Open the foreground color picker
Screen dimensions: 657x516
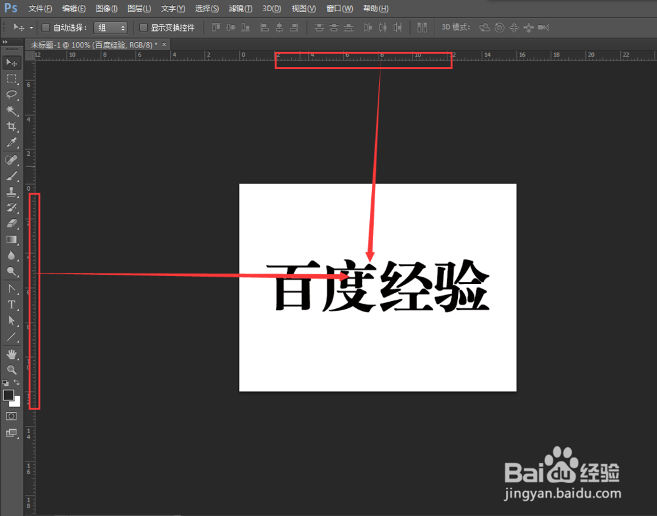click(8, 395)
